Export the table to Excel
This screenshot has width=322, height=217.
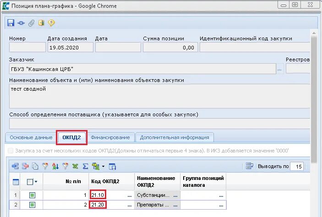point(76,166)
